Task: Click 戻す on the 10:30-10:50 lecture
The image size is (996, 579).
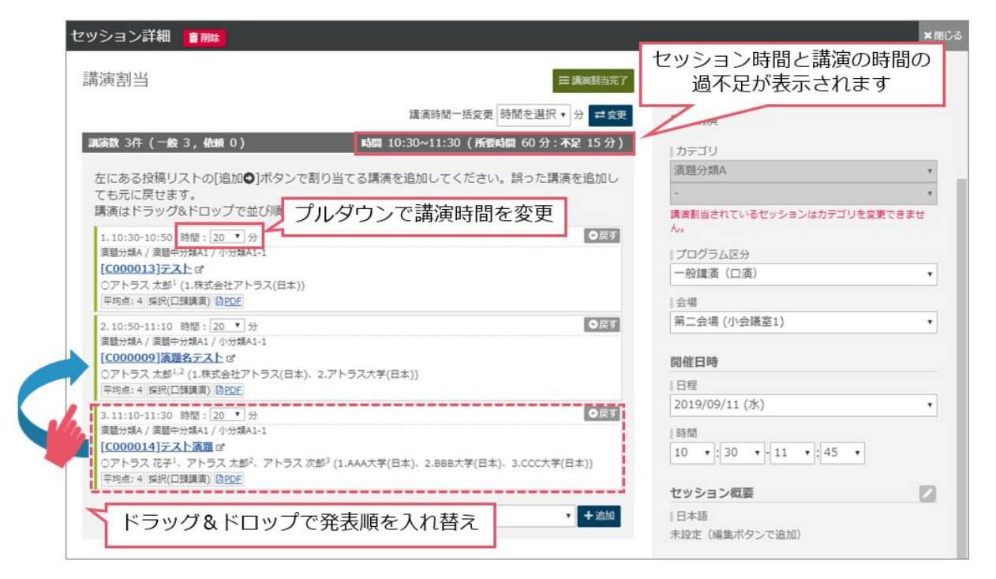Action: (601, 235)
